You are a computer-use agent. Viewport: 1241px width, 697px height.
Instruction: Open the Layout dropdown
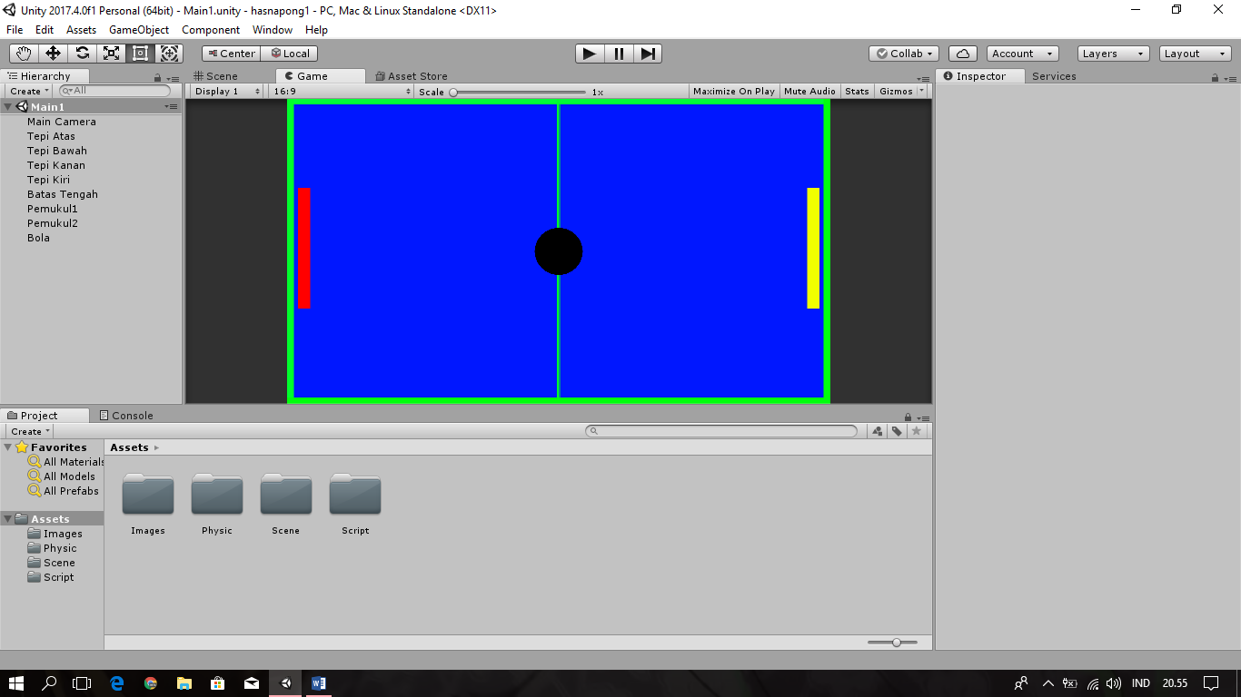tap(1196, 54)
